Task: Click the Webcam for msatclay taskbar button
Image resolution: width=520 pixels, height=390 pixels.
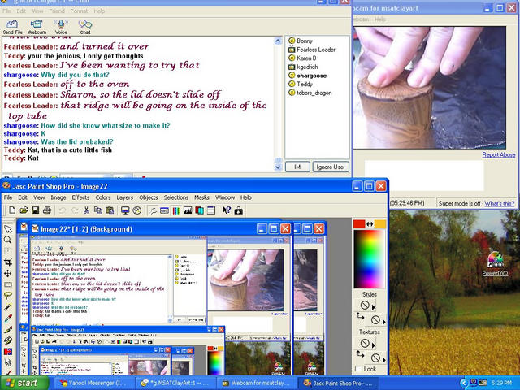Action: tap(256, 383)
